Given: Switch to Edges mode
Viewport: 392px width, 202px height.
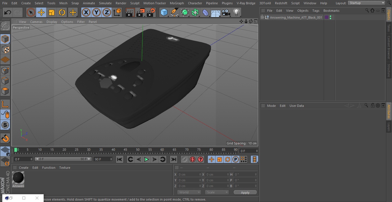Looking at the screenshot, I should (5, 81).
